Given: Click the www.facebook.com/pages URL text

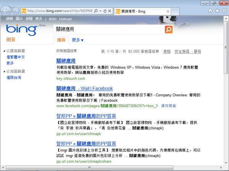Looking at the screenshot, I should coord(107,106).
